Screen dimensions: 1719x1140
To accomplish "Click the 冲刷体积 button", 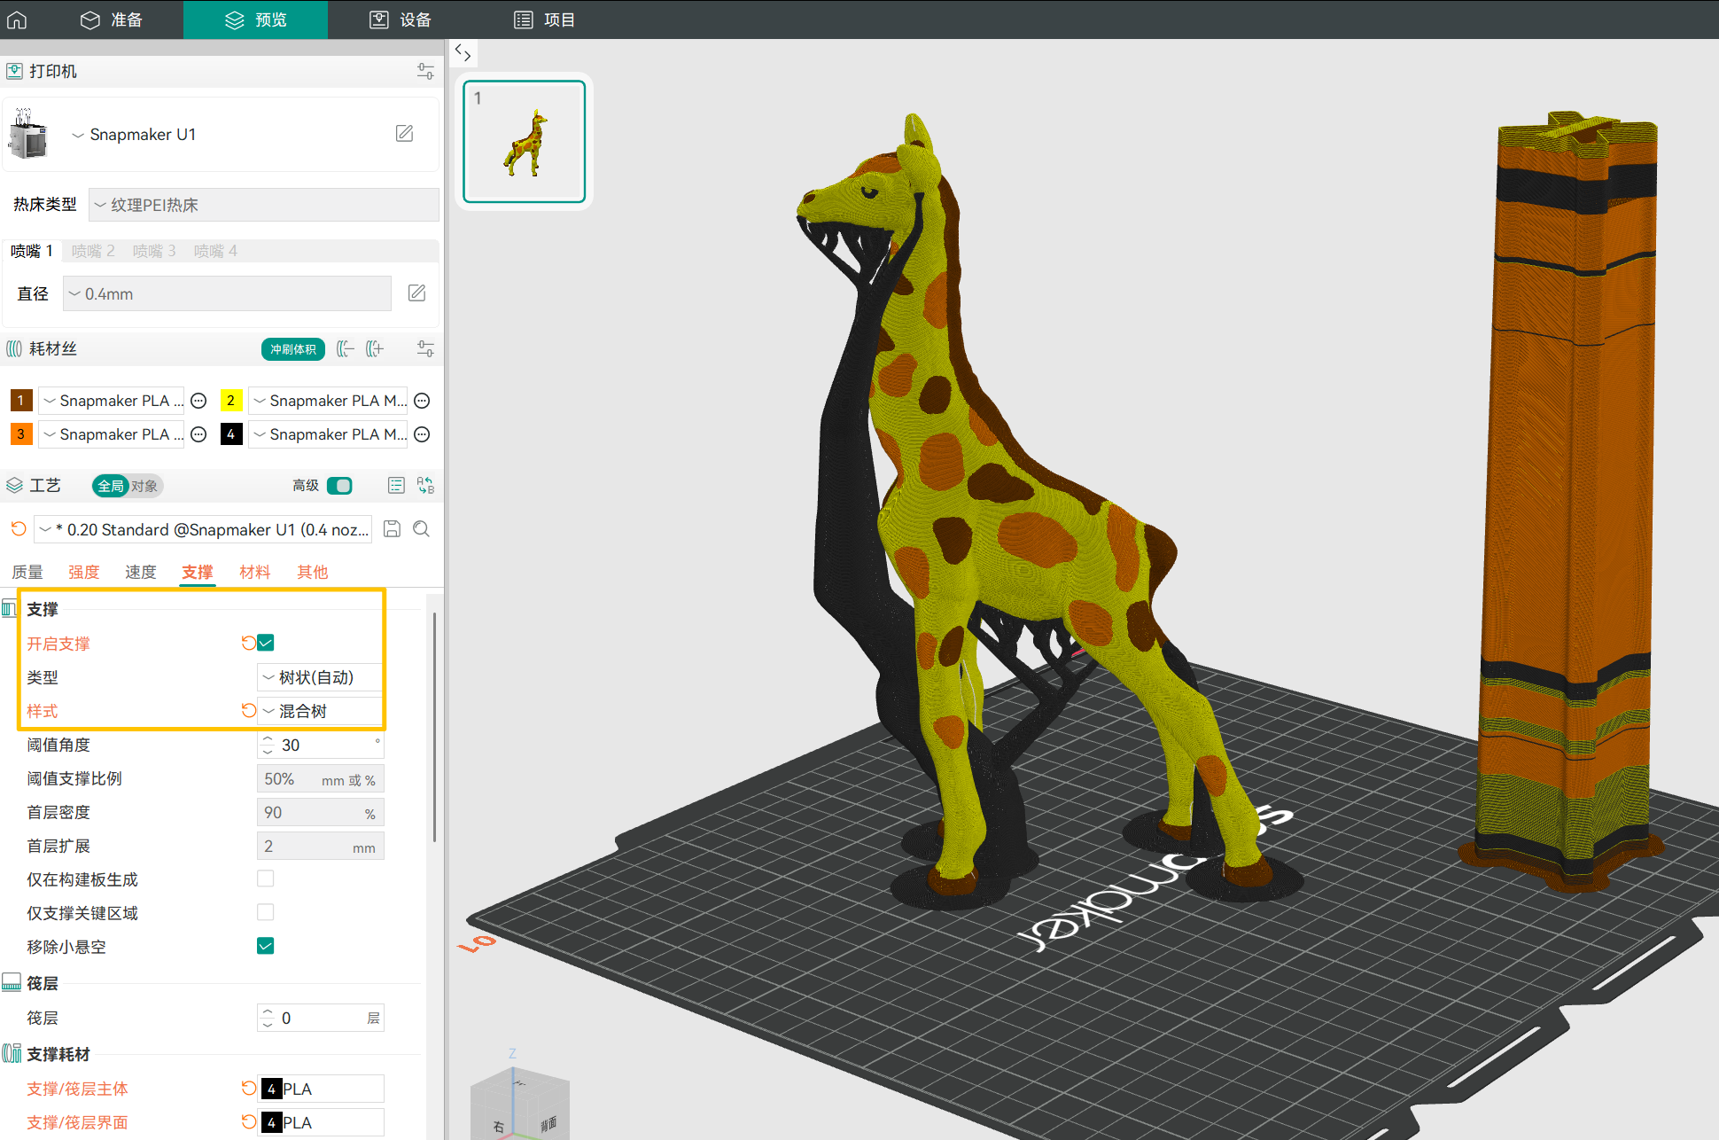I will tap(292, 349).
